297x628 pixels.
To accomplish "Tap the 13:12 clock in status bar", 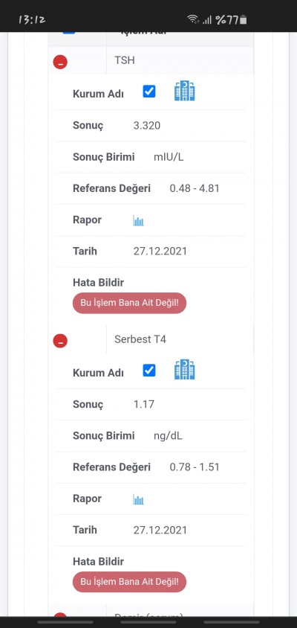I will [32, 19].
